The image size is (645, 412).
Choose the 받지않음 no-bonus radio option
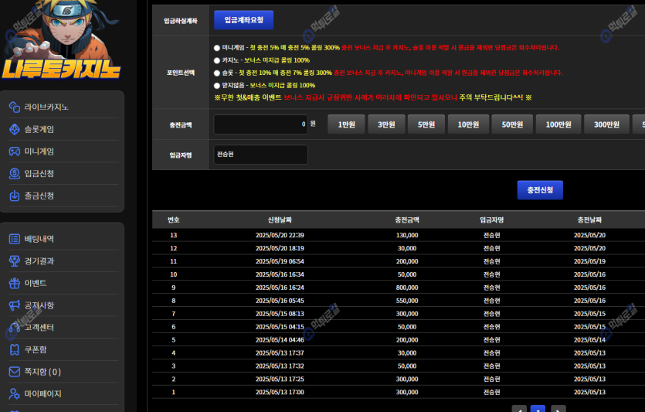[217, 85]
